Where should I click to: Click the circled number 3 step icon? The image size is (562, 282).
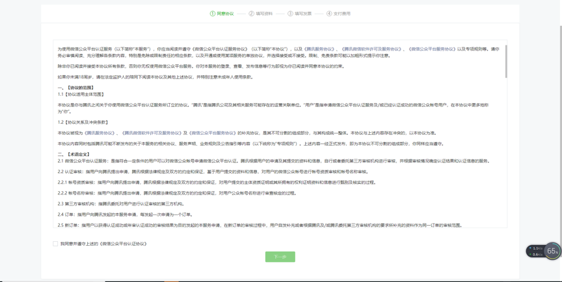tap(290, 14)
